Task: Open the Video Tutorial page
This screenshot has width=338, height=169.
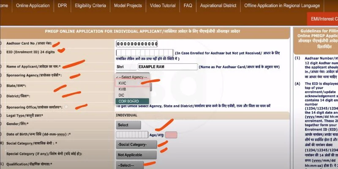Action: pyautogui.click(x=163, y=6)
